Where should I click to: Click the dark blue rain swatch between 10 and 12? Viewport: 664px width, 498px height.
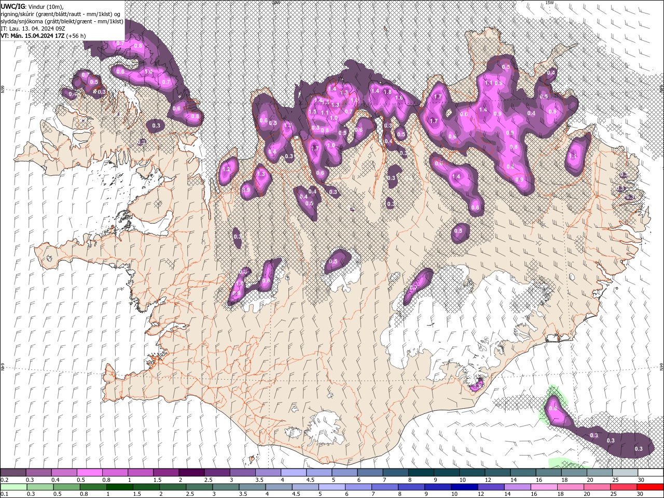tap(463, 487)
